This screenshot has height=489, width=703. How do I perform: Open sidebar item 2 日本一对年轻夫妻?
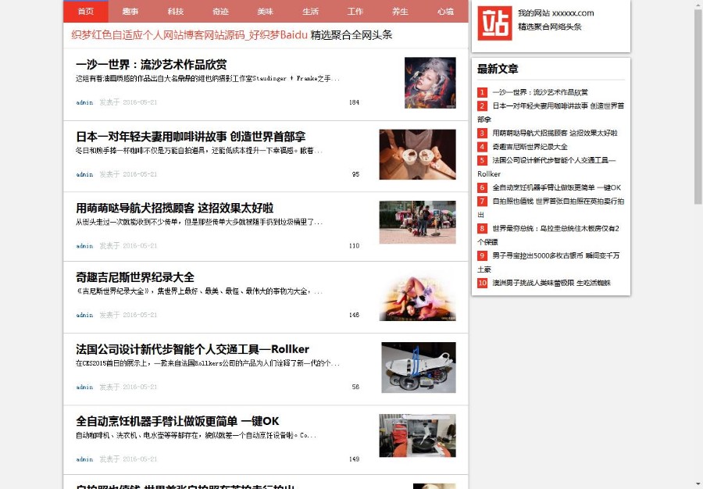click(551, 112)
